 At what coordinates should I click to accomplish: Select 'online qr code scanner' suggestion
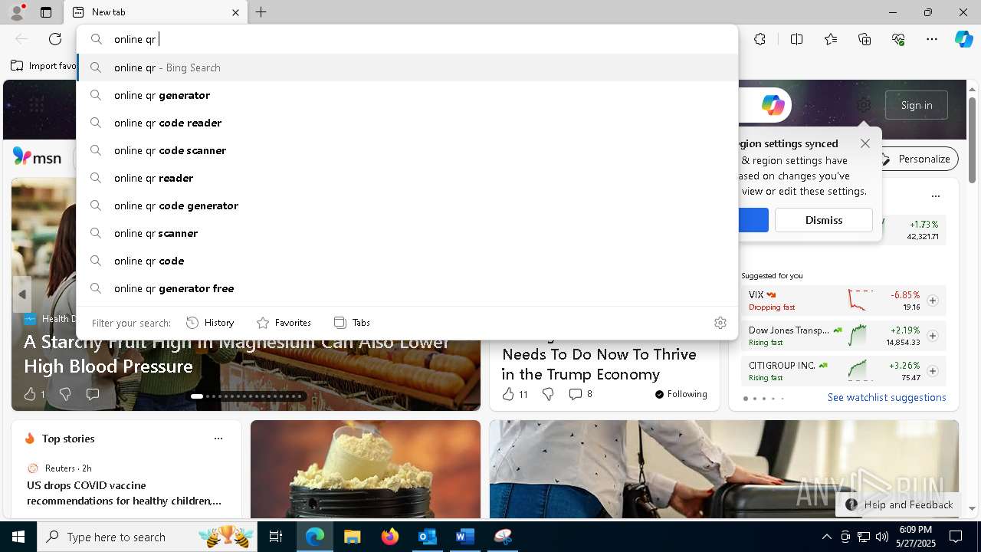407,150
